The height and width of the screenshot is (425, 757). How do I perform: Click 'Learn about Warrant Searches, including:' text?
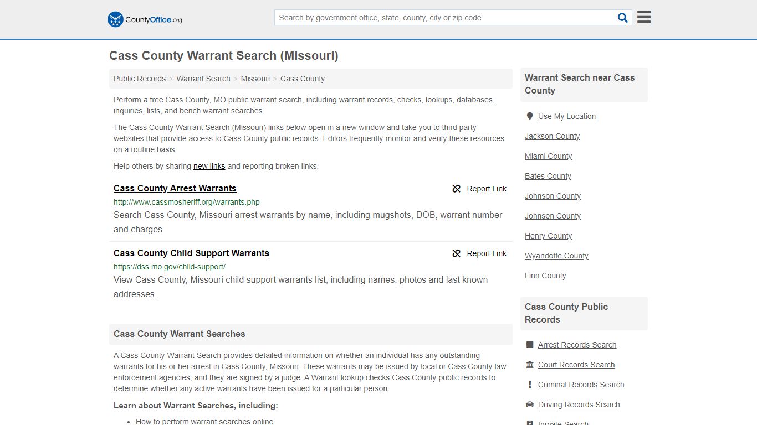click(196, 406)
